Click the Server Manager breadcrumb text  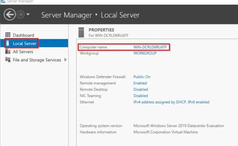[x=67, y=15]
